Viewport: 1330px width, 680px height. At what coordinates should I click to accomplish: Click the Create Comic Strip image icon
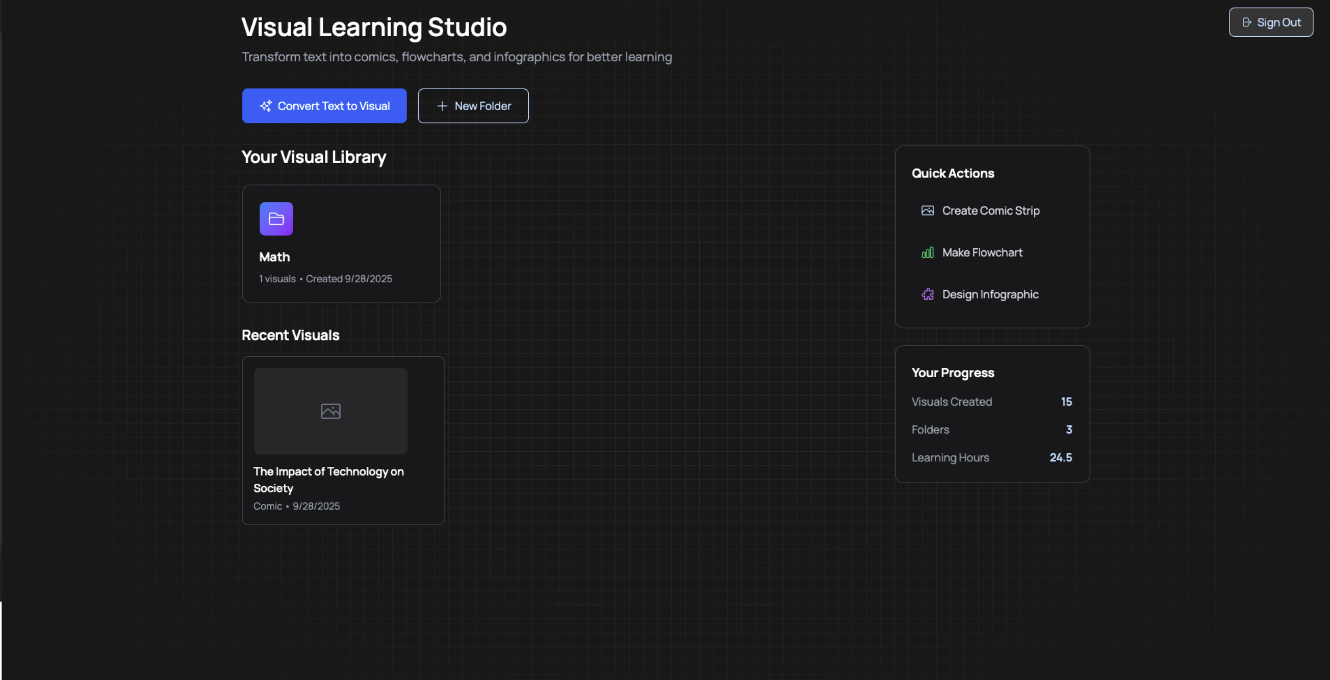click(x=927, y=210)
